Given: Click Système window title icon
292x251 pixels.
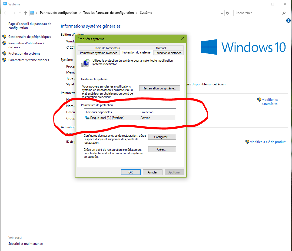Looking at the screenshot, I should pos(5,4).
